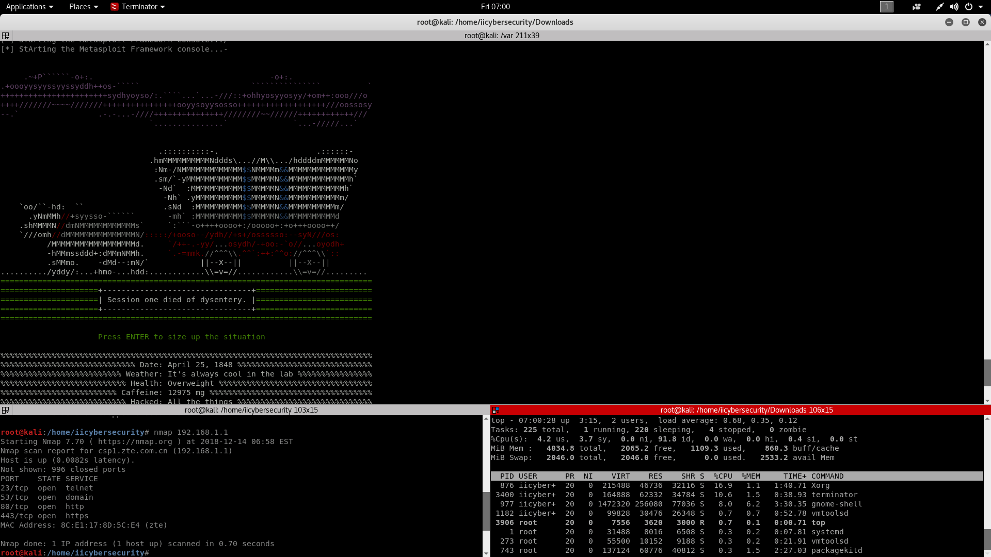
Task: Open grouping icon of the 103x15 pane
Action: coord(5,410)
